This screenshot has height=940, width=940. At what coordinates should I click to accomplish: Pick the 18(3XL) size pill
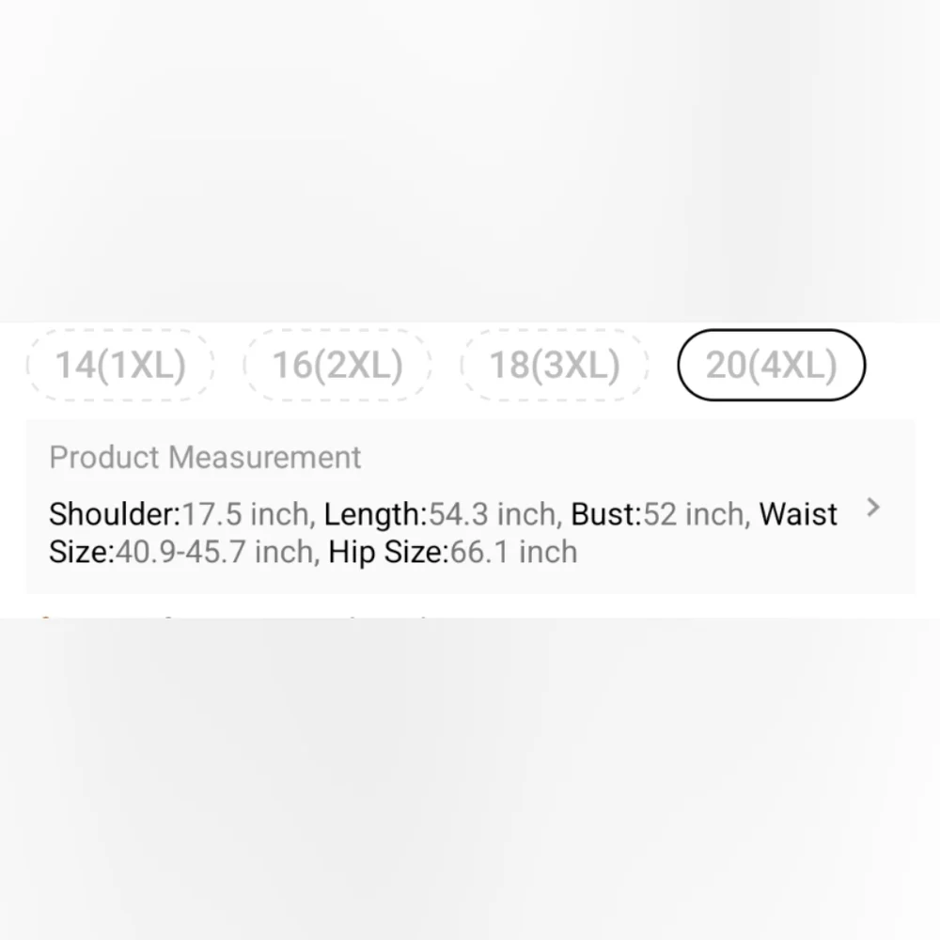coord(555,365)
